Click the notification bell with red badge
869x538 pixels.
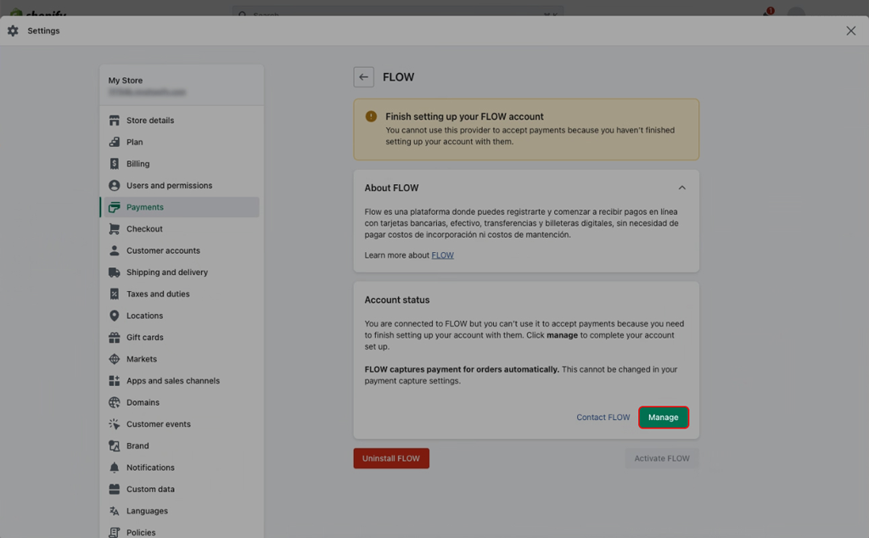click(x=767, y=13)
